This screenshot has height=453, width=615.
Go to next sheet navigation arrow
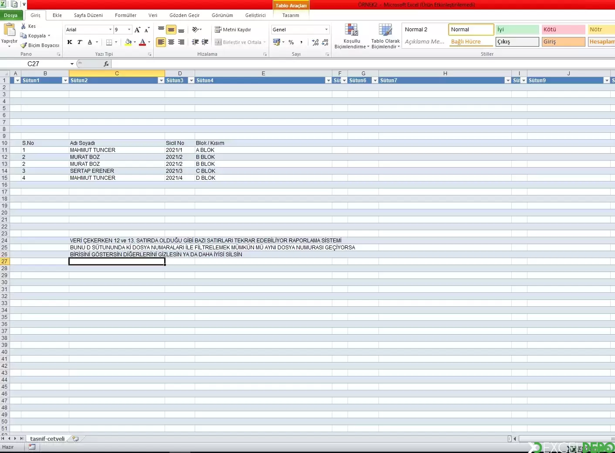[x=15, y=439]
